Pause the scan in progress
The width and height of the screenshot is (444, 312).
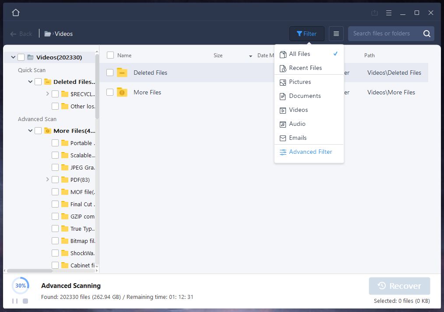coord(15,301)
